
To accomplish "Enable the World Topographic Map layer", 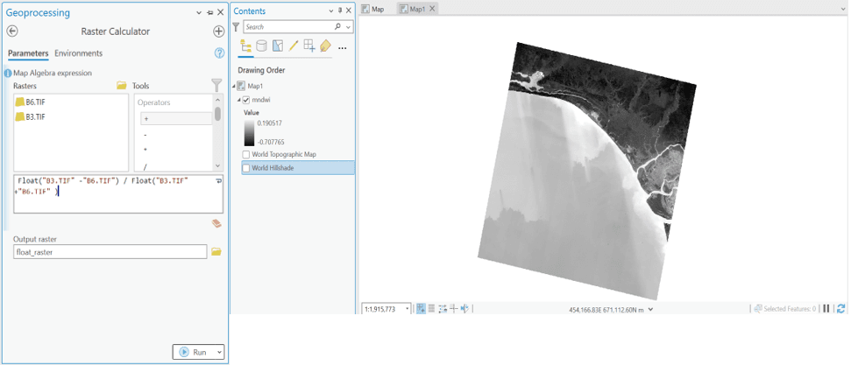I will (x=246, y=155).
